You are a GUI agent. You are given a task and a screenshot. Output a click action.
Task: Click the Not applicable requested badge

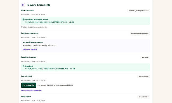tap(140, 34)
